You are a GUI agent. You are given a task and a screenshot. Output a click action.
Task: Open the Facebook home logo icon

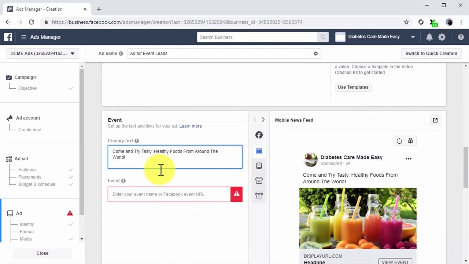point(8,37)
